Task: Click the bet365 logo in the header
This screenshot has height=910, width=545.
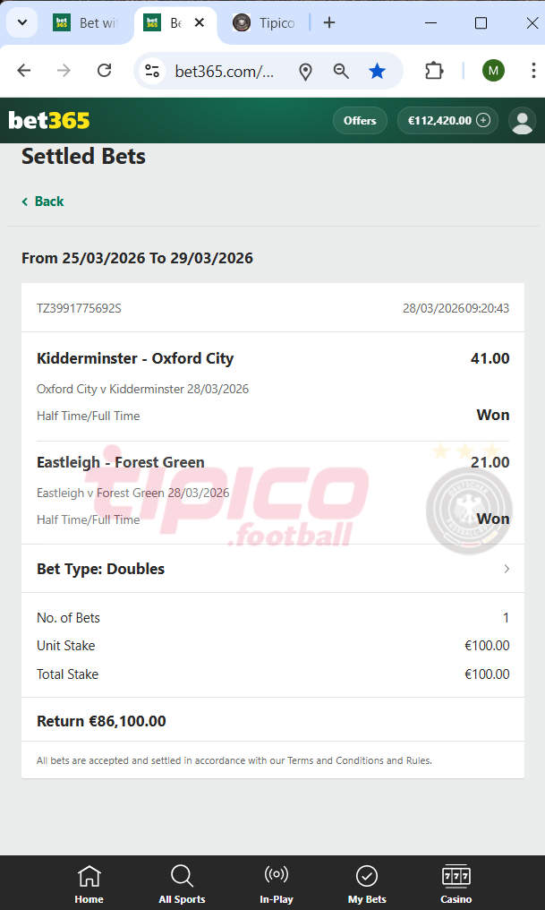Action: [x=49, y=120]
